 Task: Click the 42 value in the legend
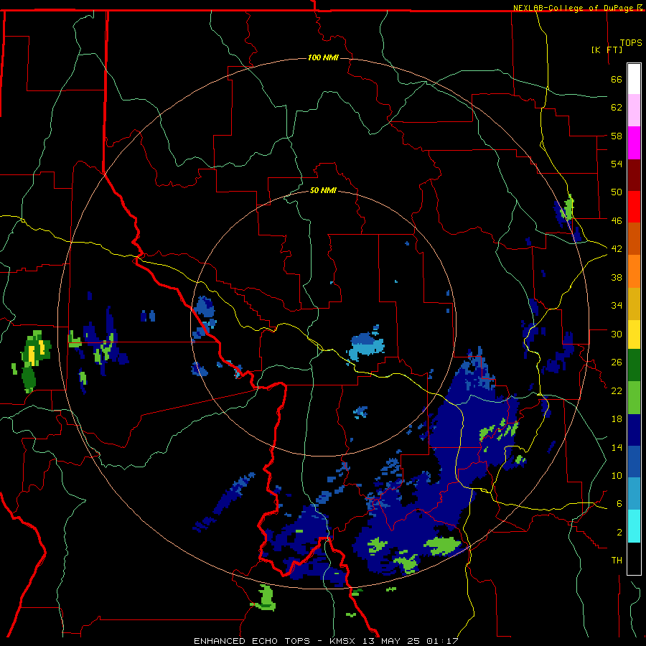click(x=617, y=249)
